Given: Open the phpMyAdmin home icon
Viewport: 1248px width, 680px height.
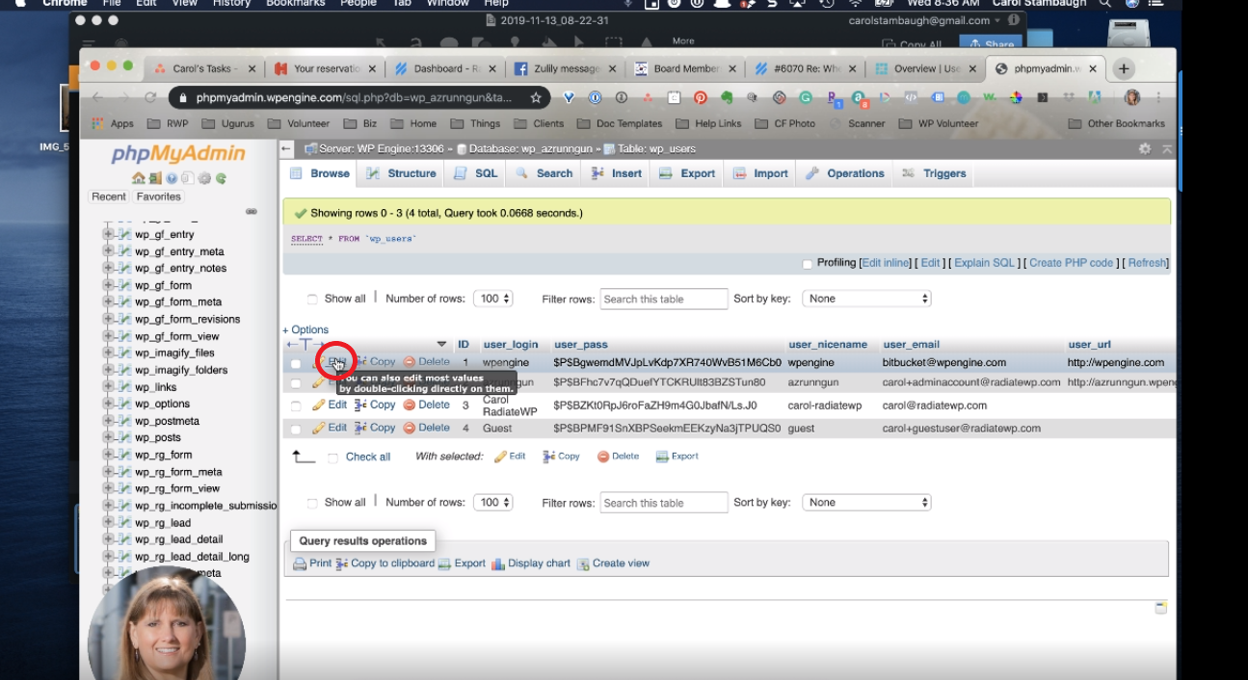Looking at the screenshot, I should 139,178.
